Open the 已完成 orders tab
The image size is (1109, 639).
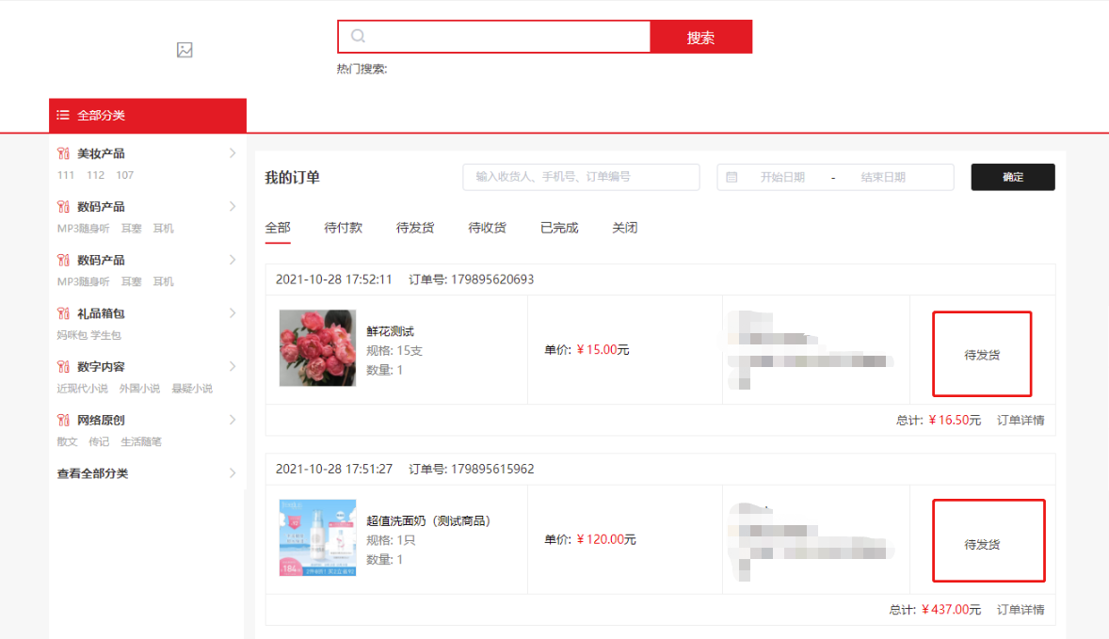[x=559, y=228]
